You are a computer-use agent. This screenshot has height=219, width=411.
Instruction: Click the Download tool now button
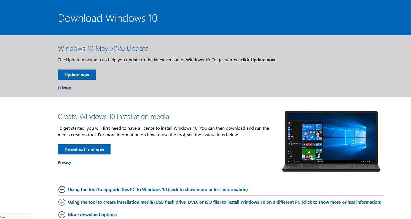click(x=84, y=149)
